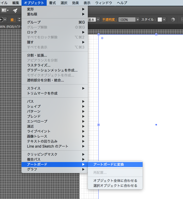Choose 分割・拡張... menu item
This screenshot has height=199, width=183.
click(x=55, y=55)
